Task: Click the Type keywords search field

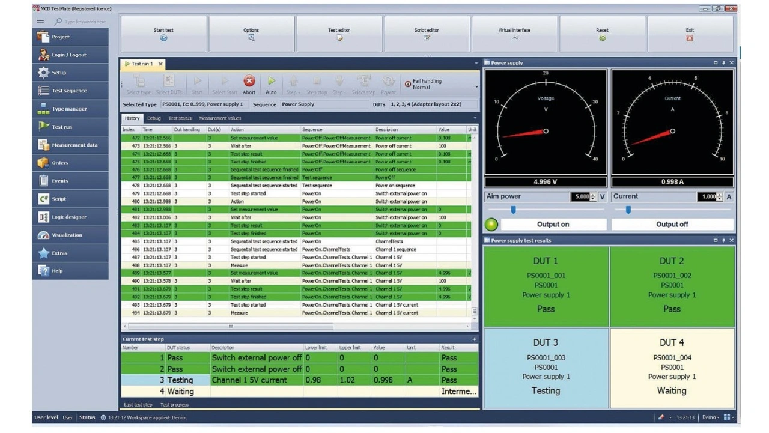Action: pos(85,22)
